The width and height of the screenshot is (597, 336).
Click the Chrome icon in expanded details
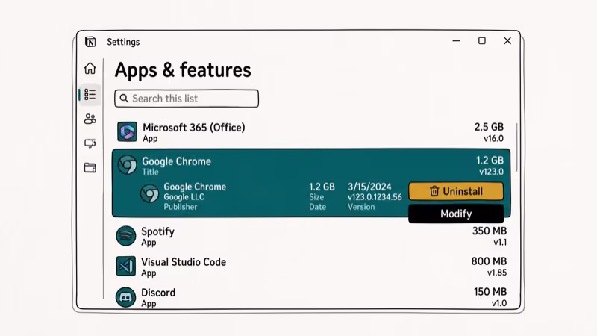click(x=149, y=193)
